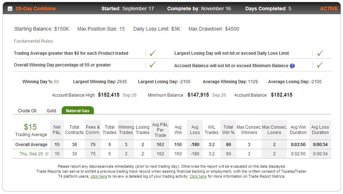Follow the T4 platform 'click here' link
The image size is (343, 194).
pyautogui.click(x=99, y=176)
